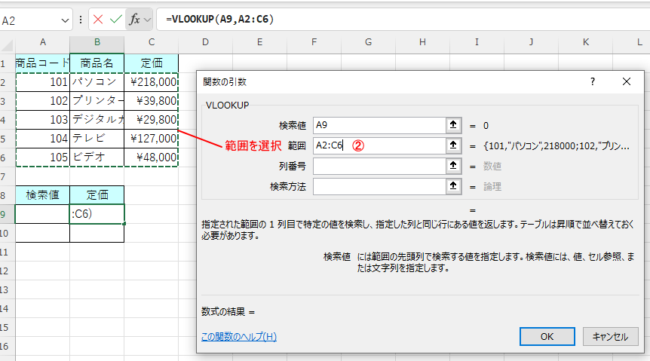Click the 検索値 input field containing A9

378,125
